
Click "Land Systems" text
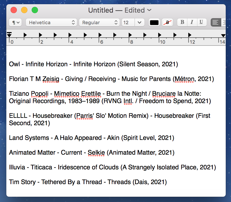[29, 138]
